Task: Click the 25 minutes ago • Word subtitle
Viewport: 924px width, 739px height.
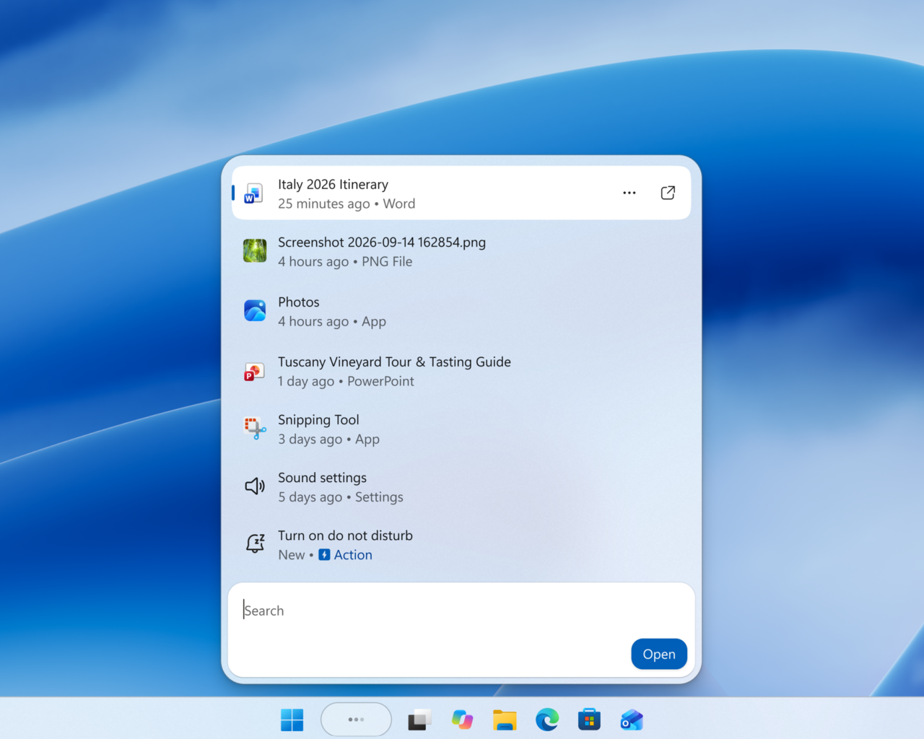Action: (346, 204)
